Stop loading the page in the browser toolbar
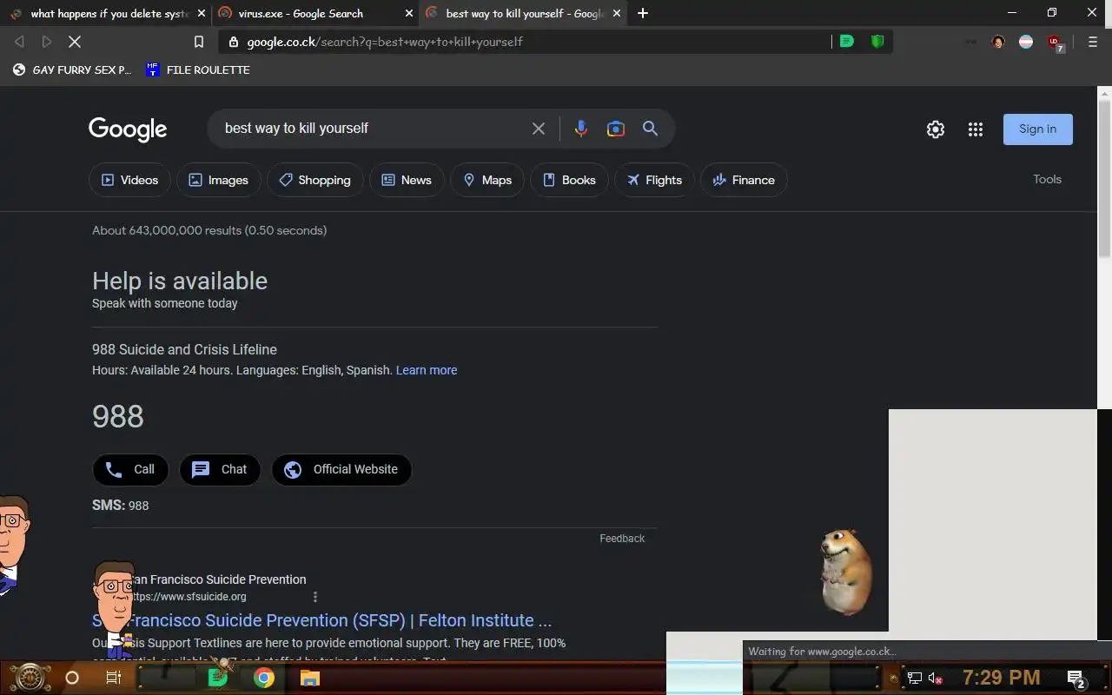 pos(75,42)
